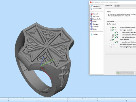Toggle bad edges detected checkbox
Screen dimensions: 136x102
tap(110, 30)
